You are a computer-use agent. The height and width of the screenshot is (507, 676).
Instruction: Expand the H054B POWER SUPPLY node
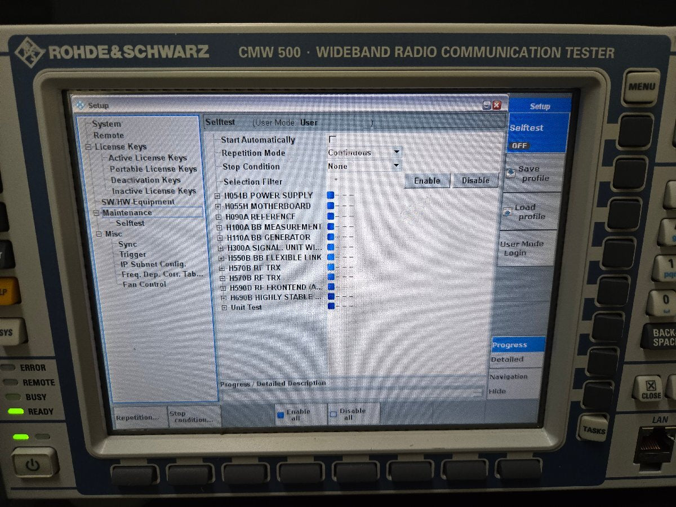[x=218, y=196]
